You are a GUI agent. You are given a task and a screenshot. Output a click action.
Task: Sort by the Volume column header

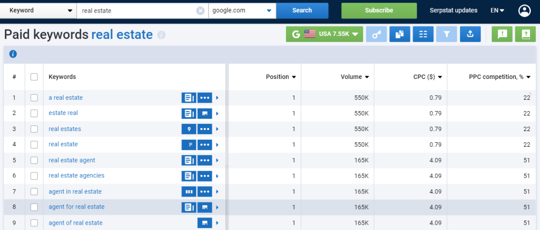click(x=355, y=77)
